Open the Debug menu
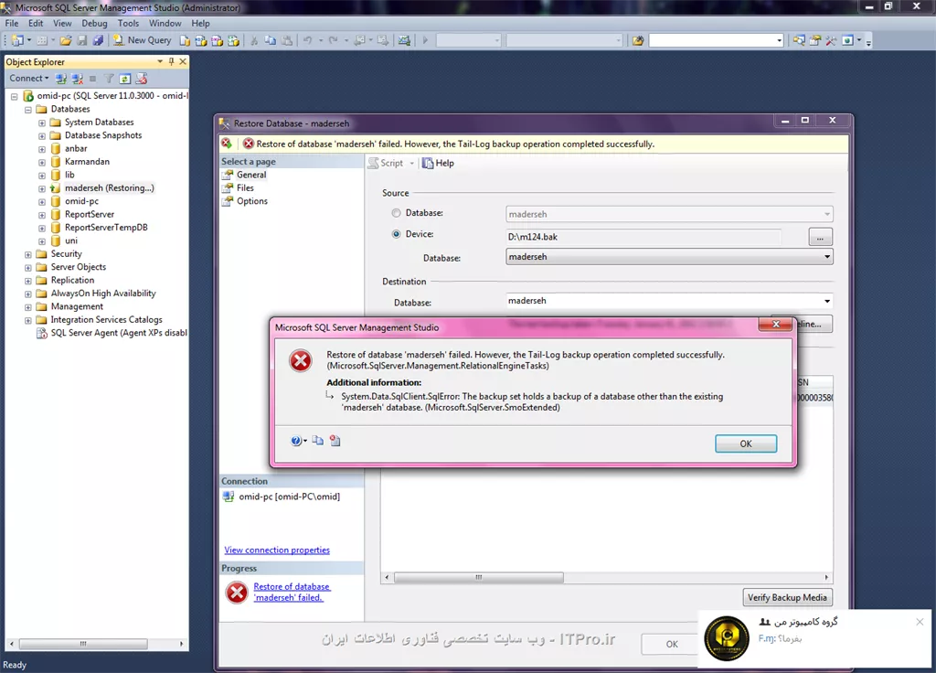The image size is (936, 673). 94,23
